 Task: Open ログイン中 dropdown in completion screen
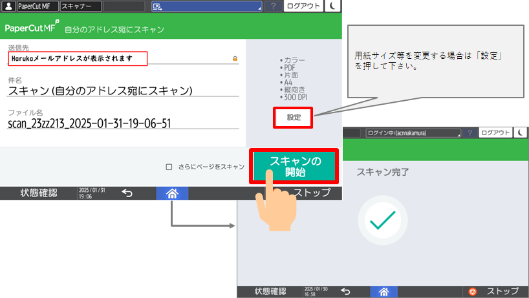pos(413,133)
